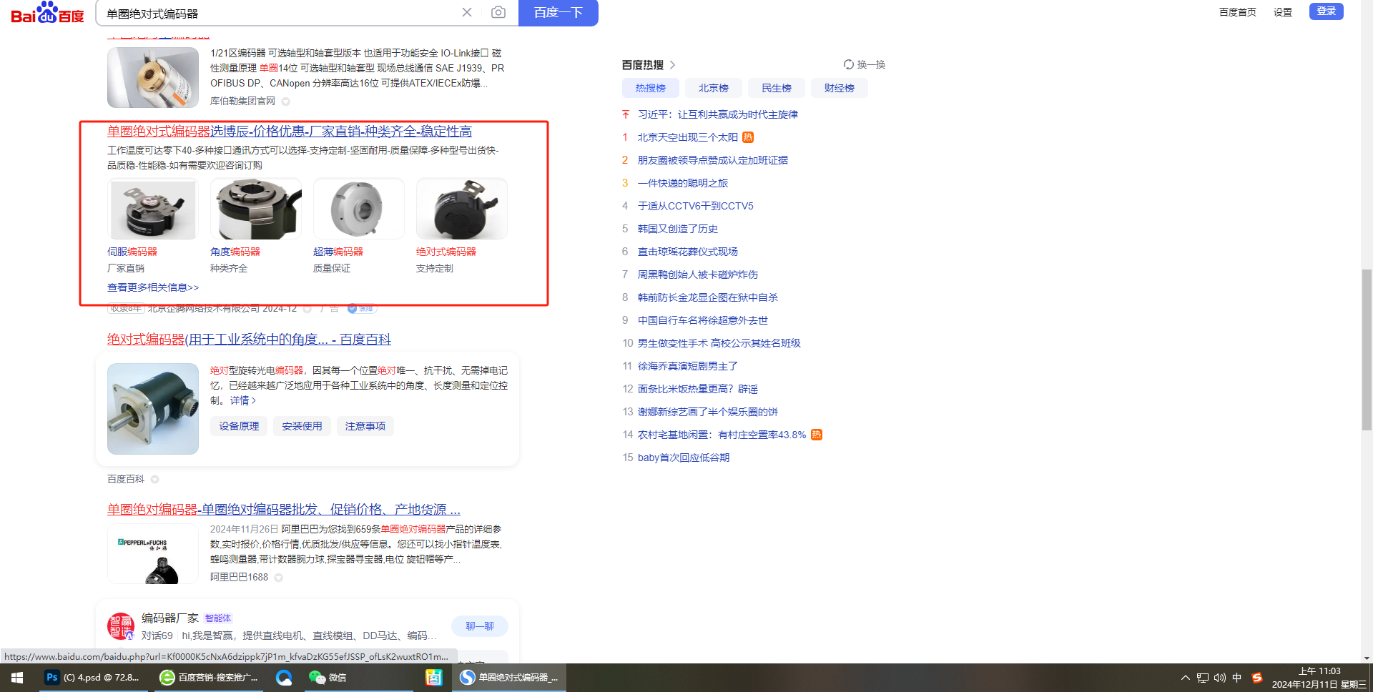This screenshot has height=692, width=1373.
Task: Open hot search baby首次回应低谷期
Action: click(684, 458)
